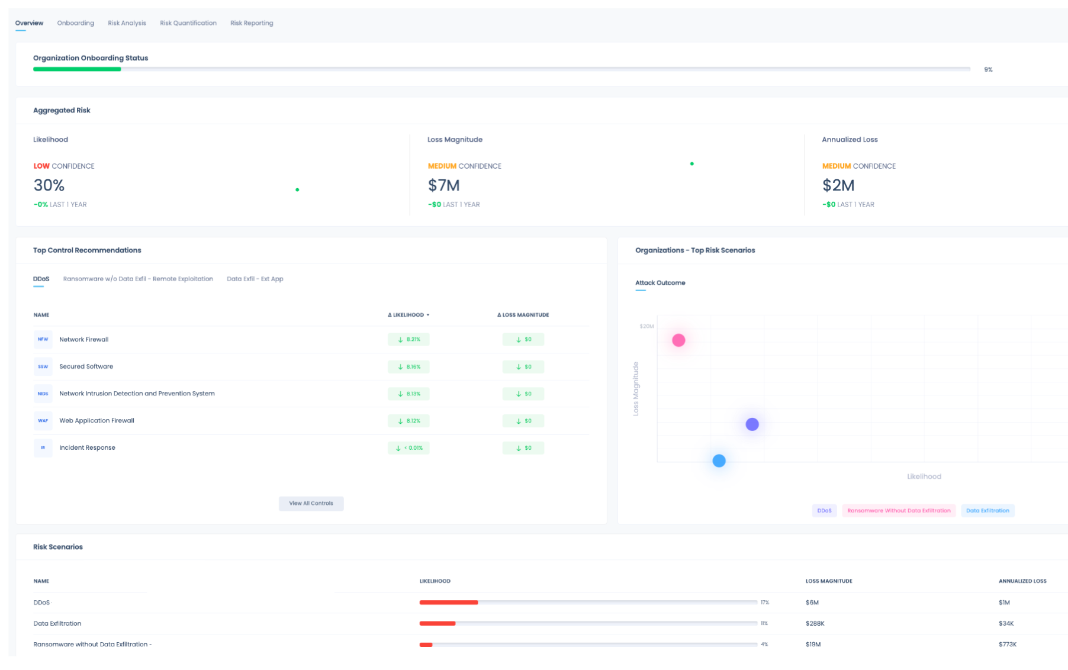Open the Secured Software control row
The image size is (1068, 670).
(311, 366)
